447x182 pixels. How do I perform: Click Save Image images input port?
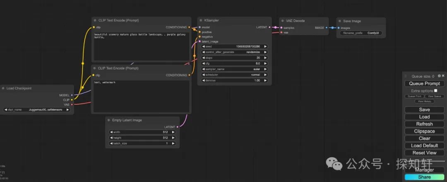click(339, 28)
